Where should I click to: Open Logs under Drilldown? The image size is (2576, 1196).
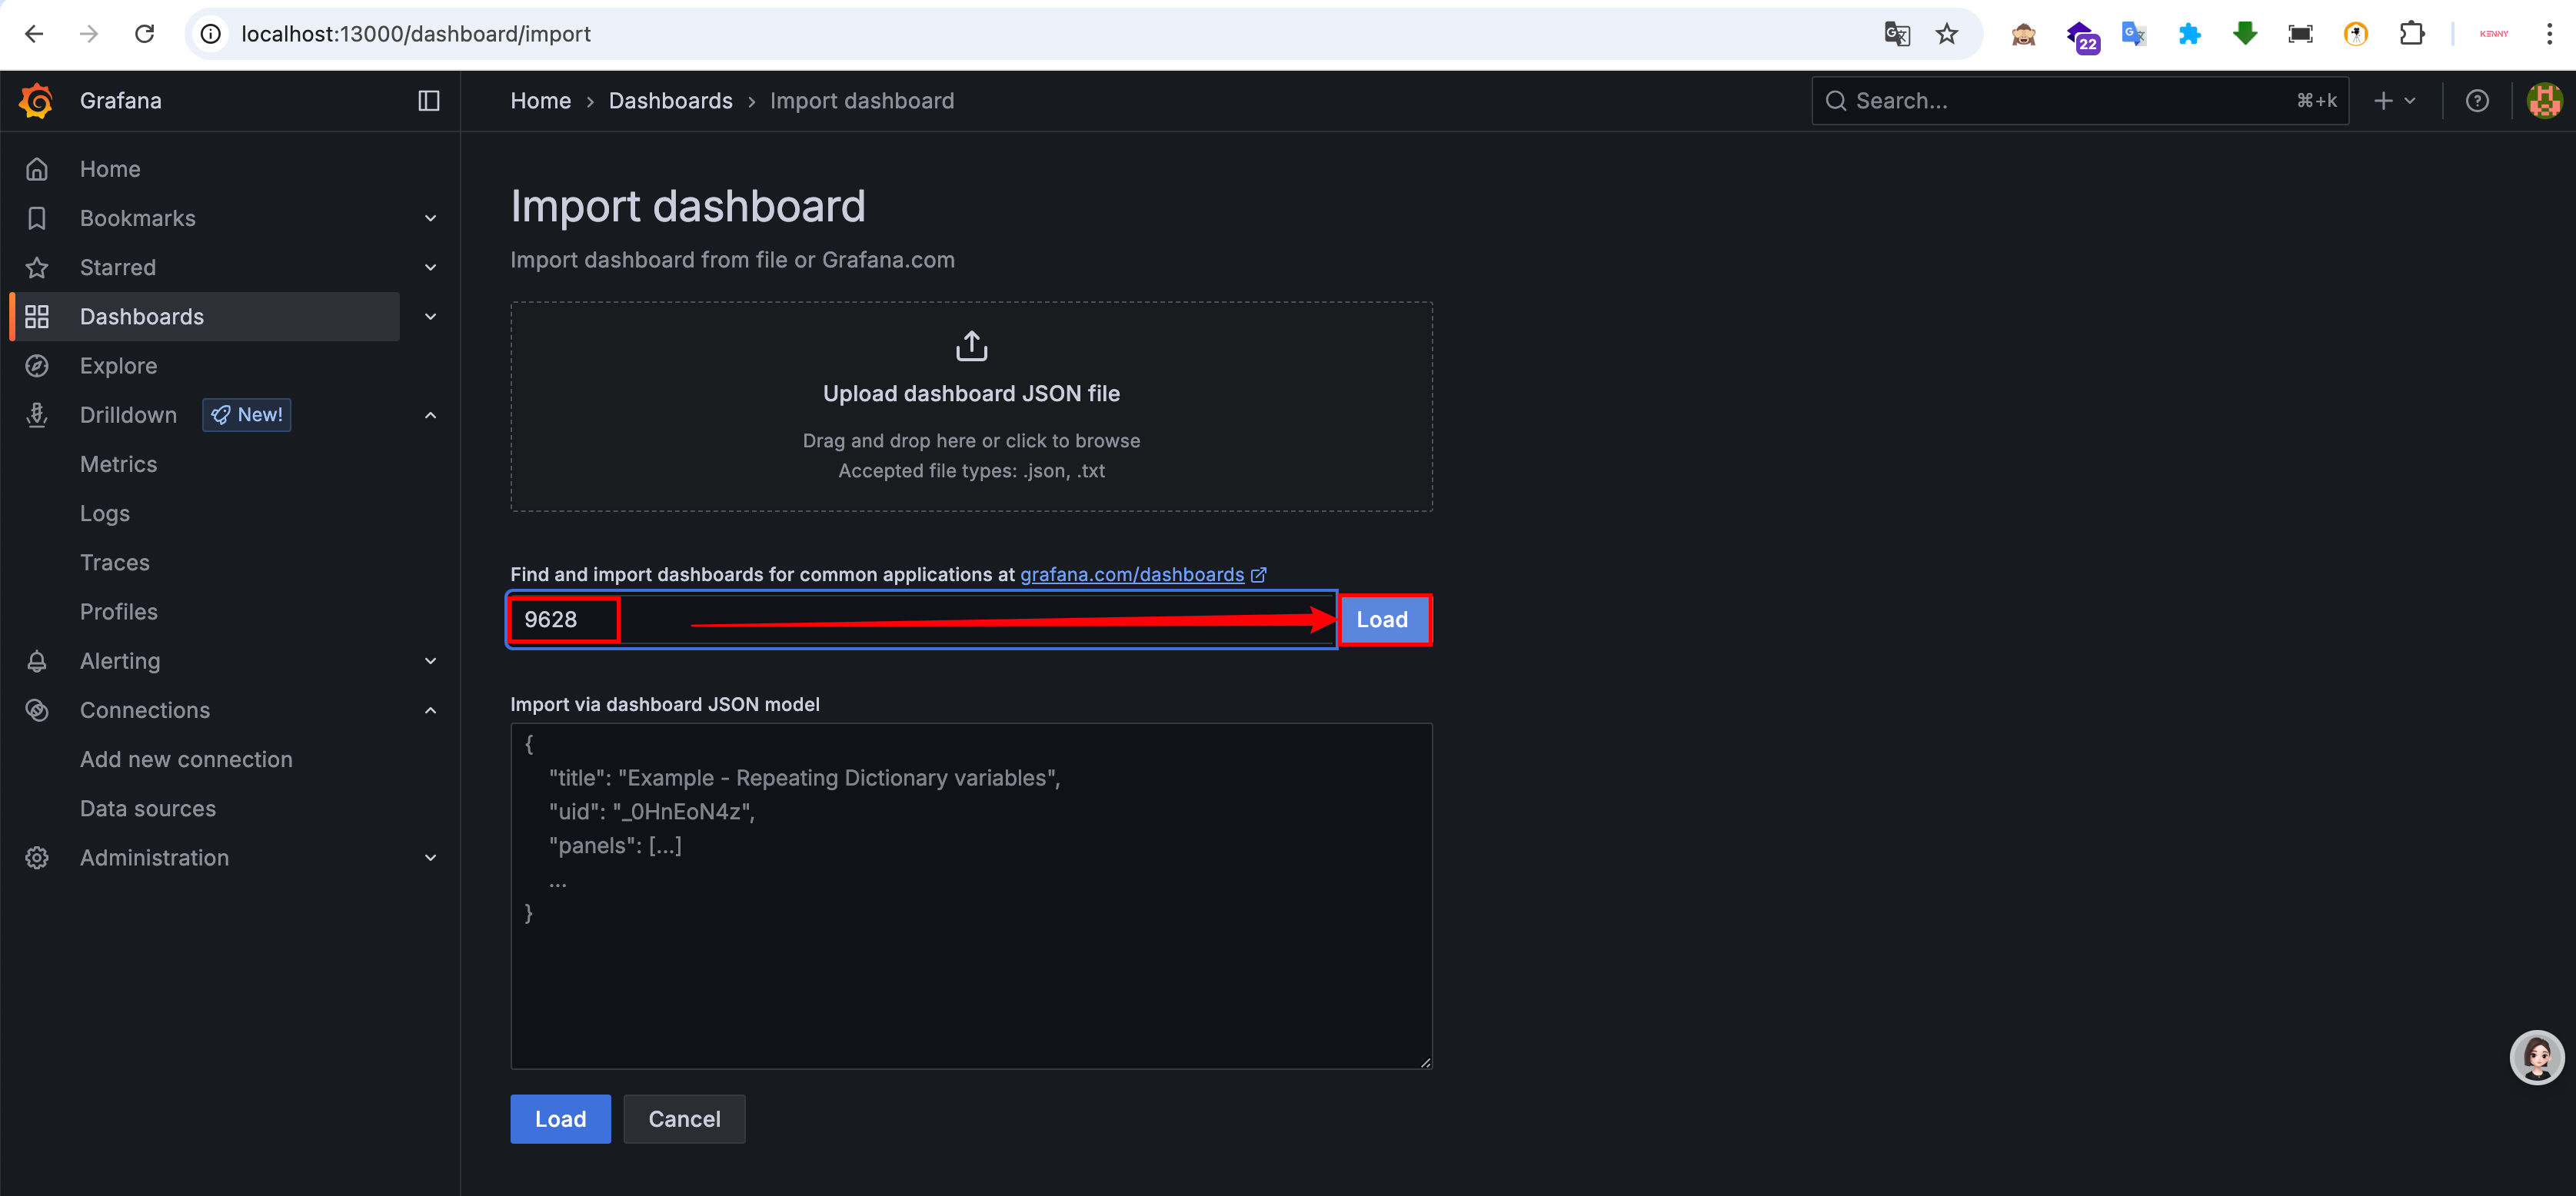point(105,513)
